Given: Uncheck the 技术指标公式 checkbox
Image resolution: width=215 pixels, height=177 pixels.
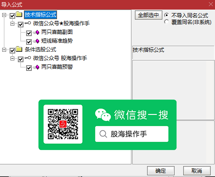Looking at the screenshot, I should [x=13, y=16].
